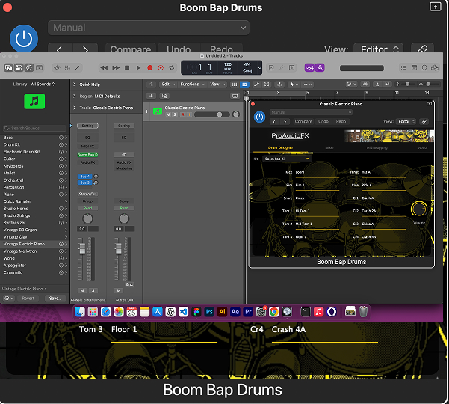The height and width of the screenshot is (404, 449).
Task: Toggle the grid view button in tracks menu bar
Action: [235, 85]
